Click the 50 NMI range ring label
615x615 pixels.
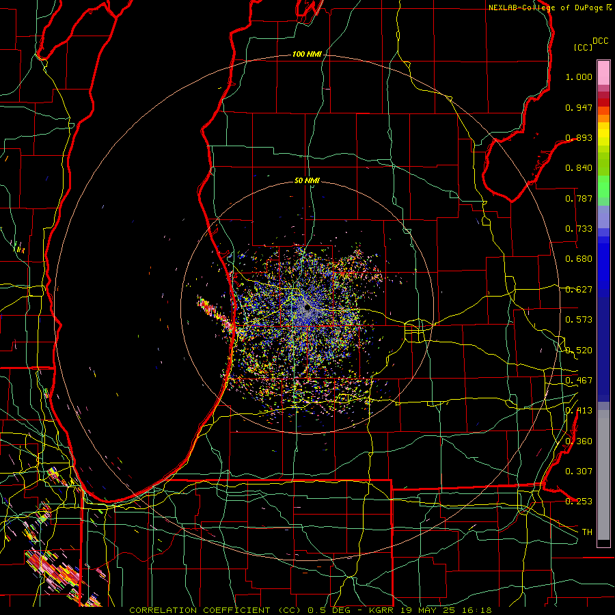307,180
